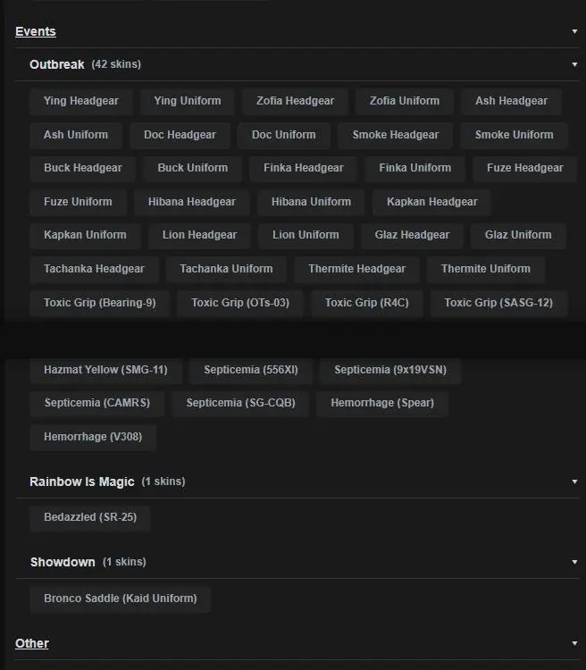586x670 pixels.
Task: Select Bronco Saddle (Kaid Uniform) skin
Action: tap(121, 599)
